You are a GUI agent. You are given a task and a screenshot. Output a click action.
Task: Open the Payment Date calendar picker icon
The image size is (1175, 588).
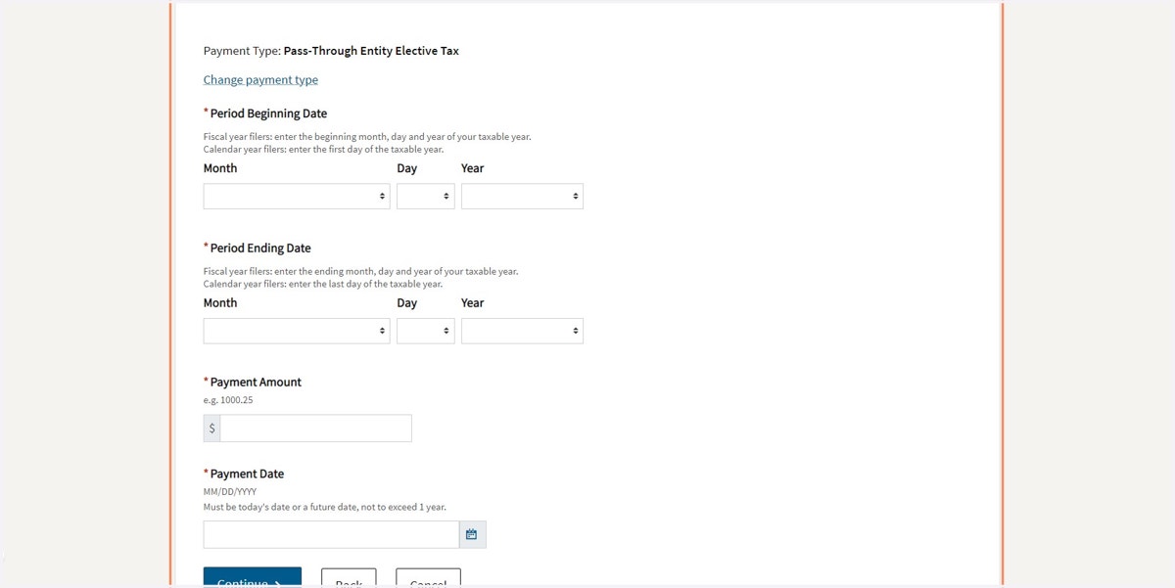(x=472, y=534)
